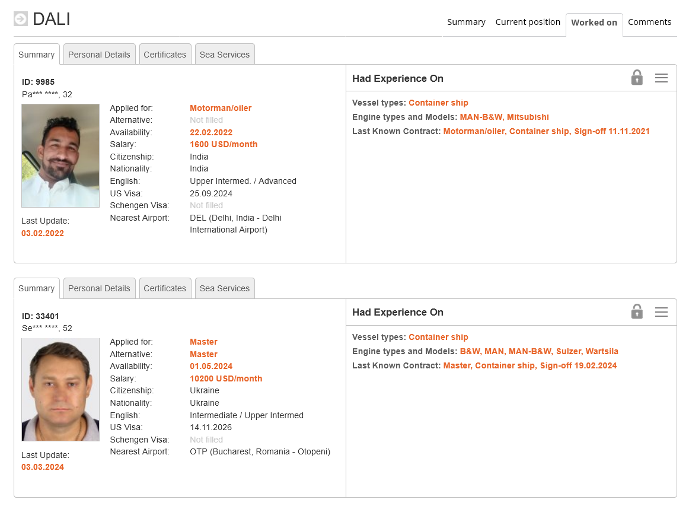
Task: Click the photo of seafarer Pa***
Action: [x=60, y=155]
